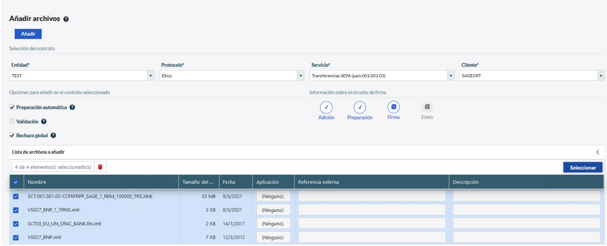Screen dimensions: 607x246
Task: Click the Adición step circle icon
Action: coord(326,107)
